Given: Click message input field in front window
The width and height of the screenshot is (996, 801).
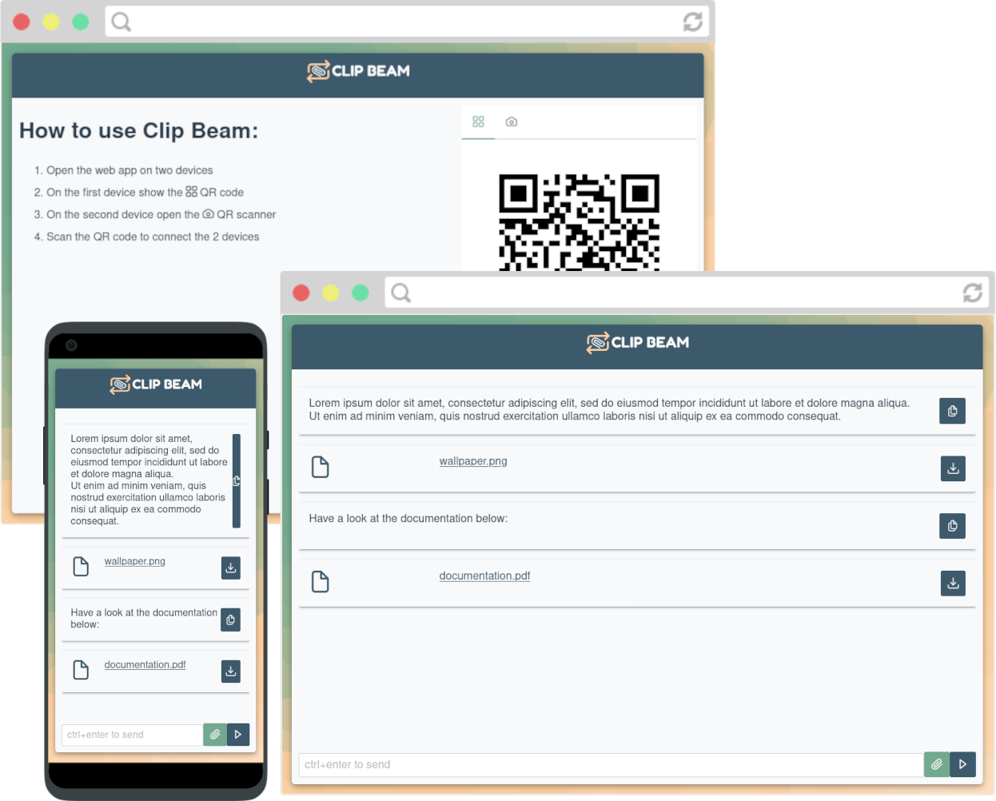Looking at the screenshot, I should (x=612, y=764).
